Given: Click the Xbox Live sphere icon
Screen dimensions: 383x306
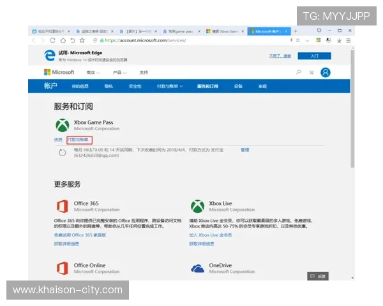Looking at the screenshot, I should pos(197,206).
